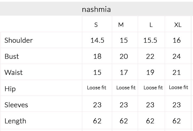Screen dimensions: 193x131
Task: Click the Sleeves row label
Action: [x=16, y=105]
